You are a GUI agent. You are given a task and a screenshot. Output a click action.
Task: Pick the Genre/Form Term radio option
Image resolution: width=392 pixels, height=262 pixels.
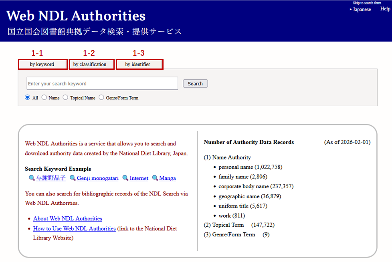[101, 97]
